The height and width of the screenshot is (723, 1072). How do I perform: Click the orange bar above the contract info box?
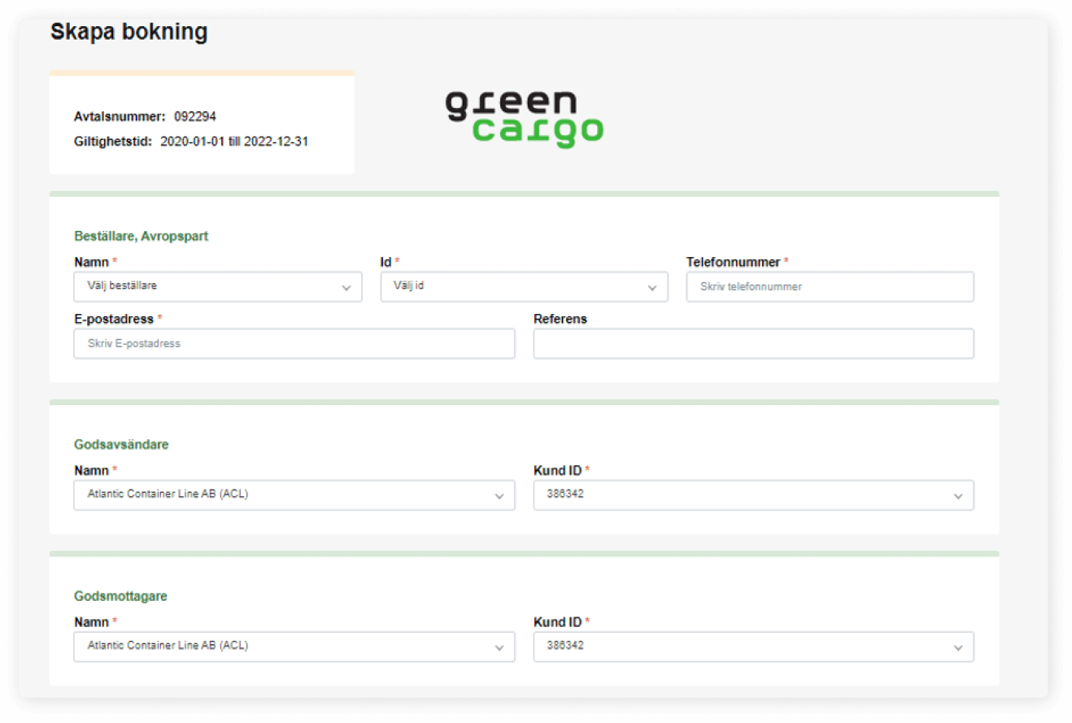[x=203, y=72]
